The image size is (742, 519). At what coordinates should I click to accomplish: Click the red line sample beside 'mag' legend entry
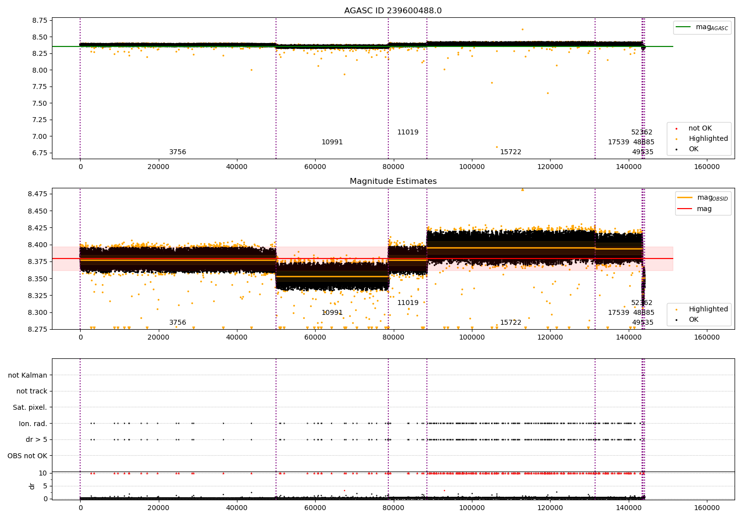tap(685, 209)
